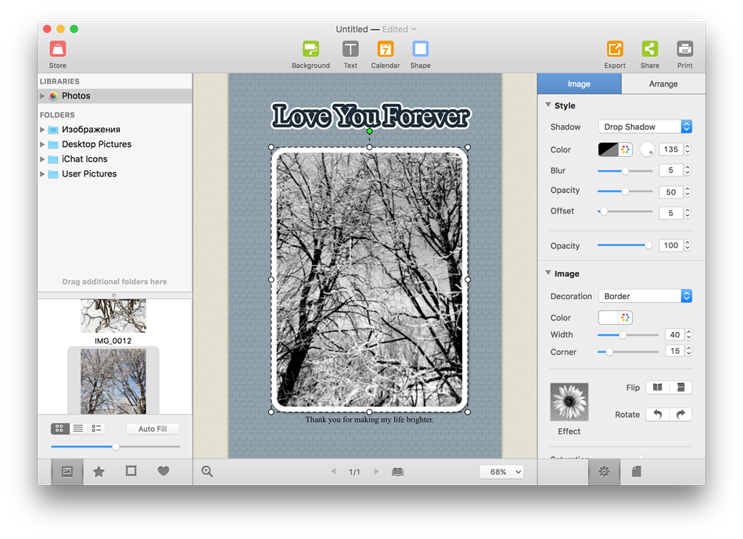Screen dimensions: 743x539
Task: Expand the Desktop Pictures folder
Action: (x=42, y=145)
